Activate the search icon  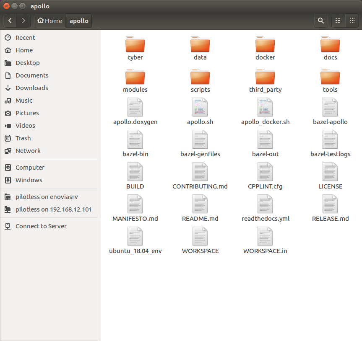[320, 20]
